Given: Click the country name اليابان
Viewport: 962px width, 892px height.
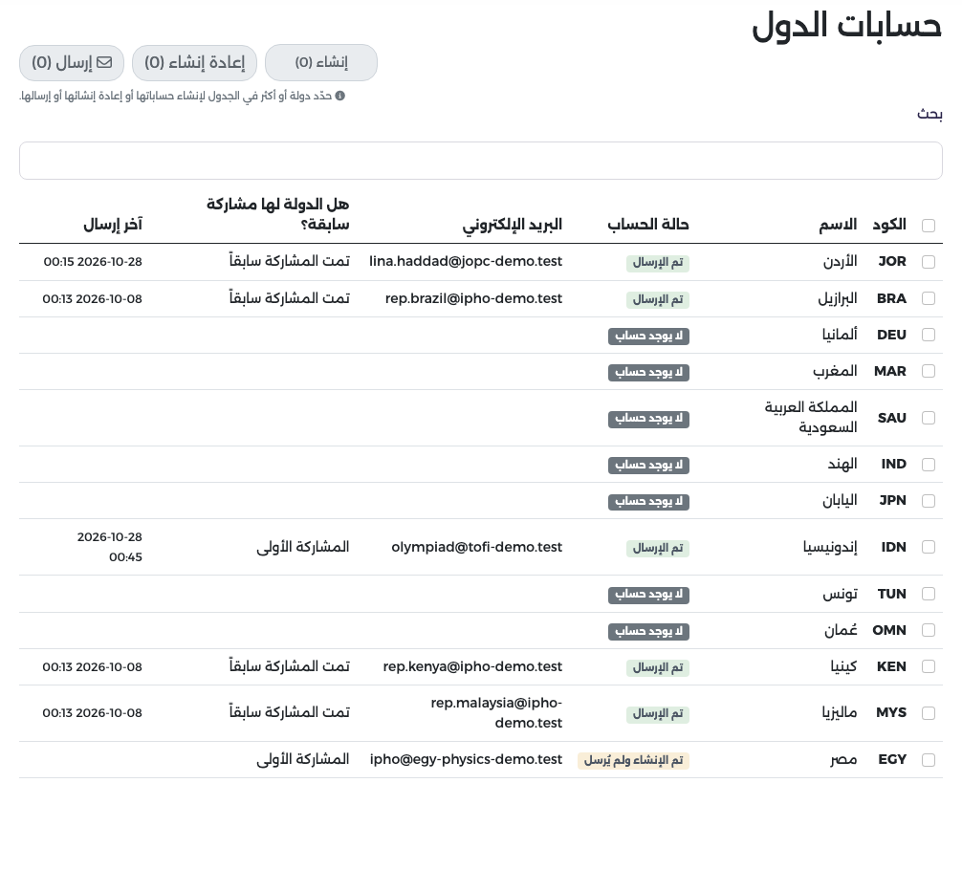Looking at the screenshot, I should pyautogui.click(x=840, y=501).
